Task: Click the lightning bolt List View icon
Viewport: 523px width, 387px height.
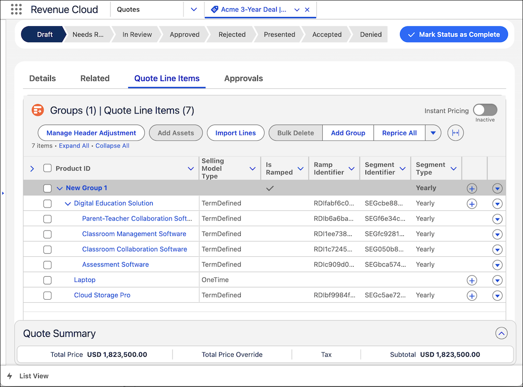Action: point(9,376)
